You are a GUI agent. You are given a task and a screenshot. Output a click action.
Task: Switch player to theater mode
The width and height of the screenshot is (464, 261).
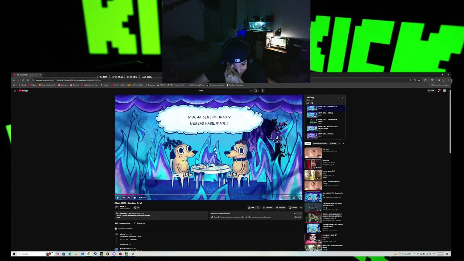point(294,198)
